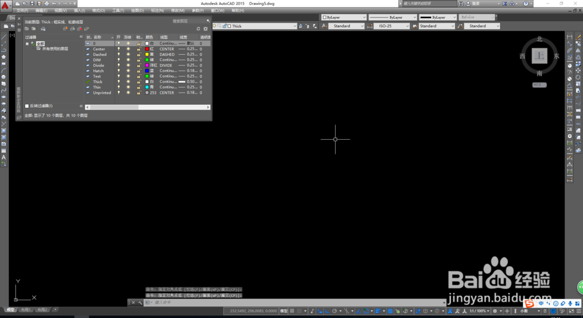This screenshot has height=318, width=583.
Task: Click the layer search input field
Action: click(x=188, y=21)
